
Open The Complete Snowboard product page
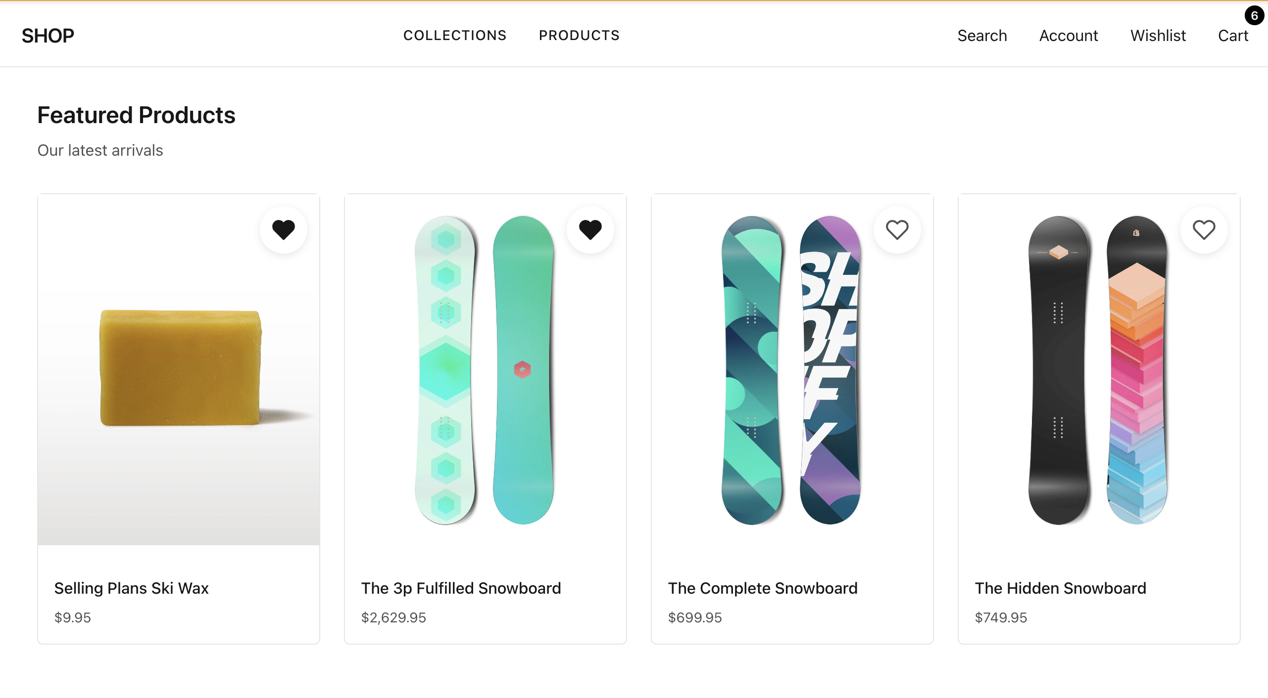tap(763, 588)
